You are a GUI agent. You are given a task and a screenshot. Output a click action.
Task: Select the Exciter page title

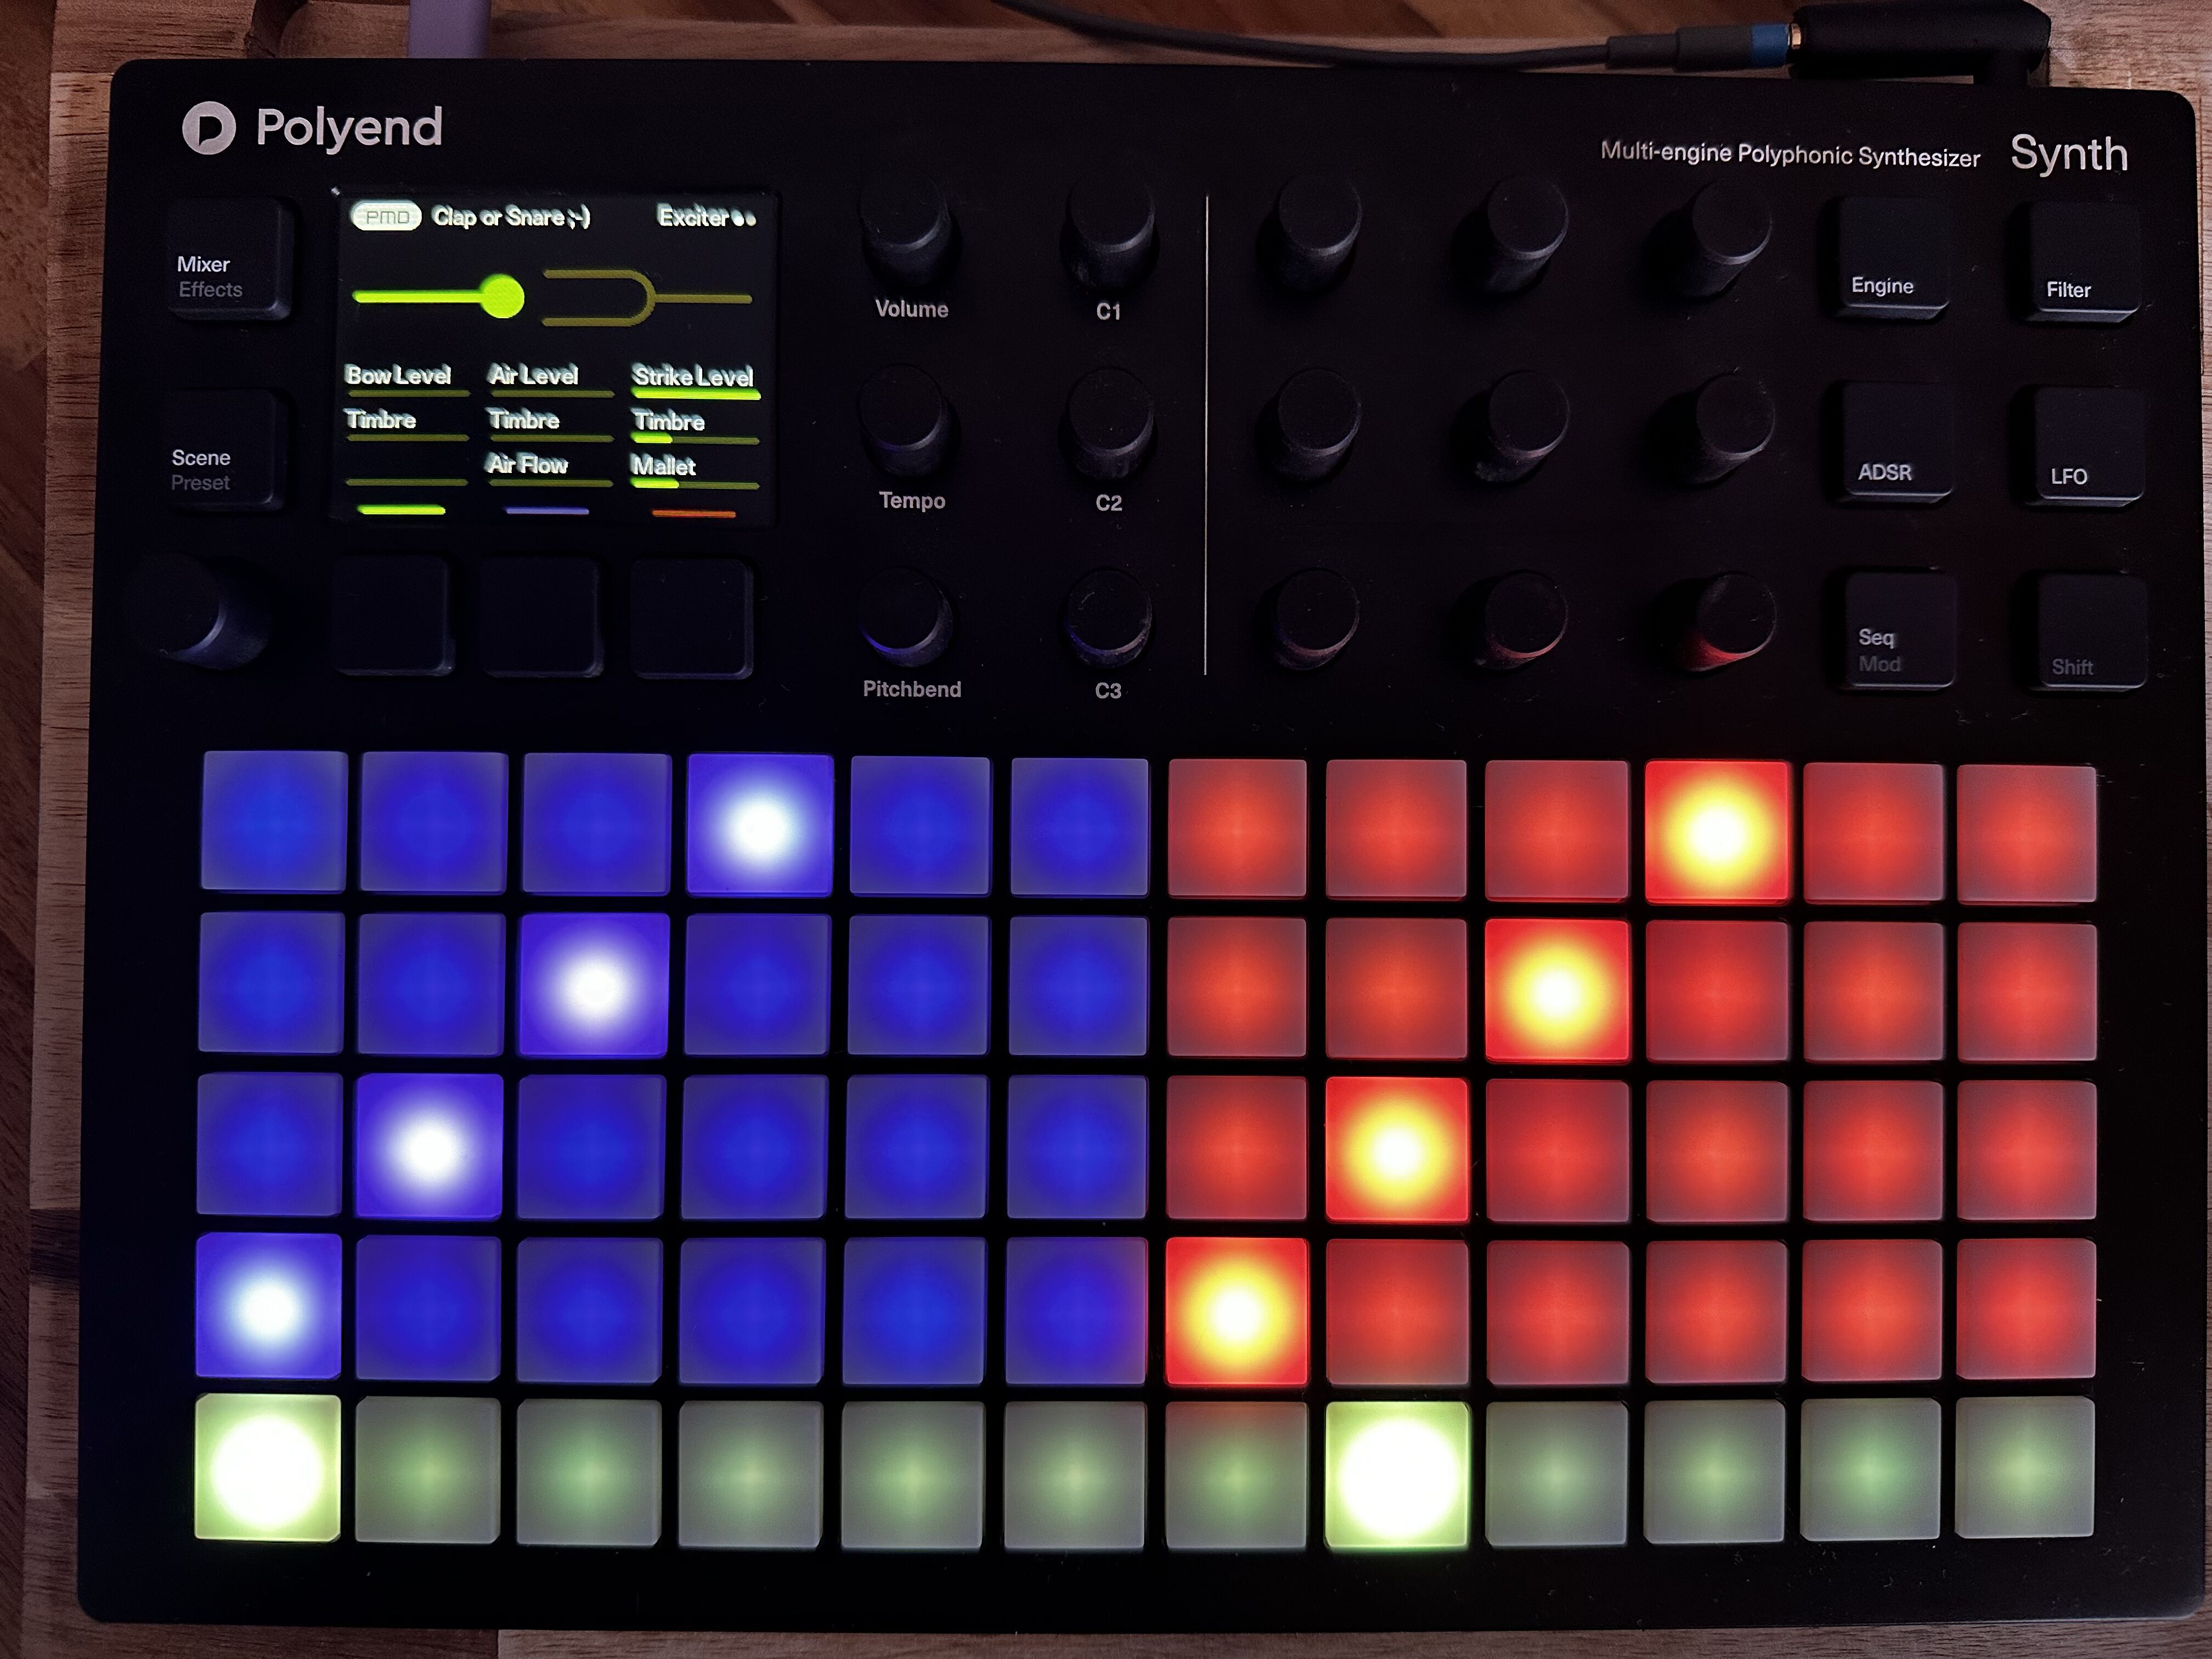click(693, 217)
